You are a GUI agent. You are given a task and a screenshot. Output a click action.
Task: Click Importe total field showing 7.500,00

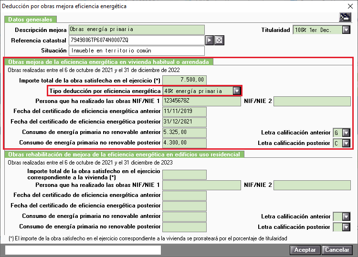click(184, 80)
